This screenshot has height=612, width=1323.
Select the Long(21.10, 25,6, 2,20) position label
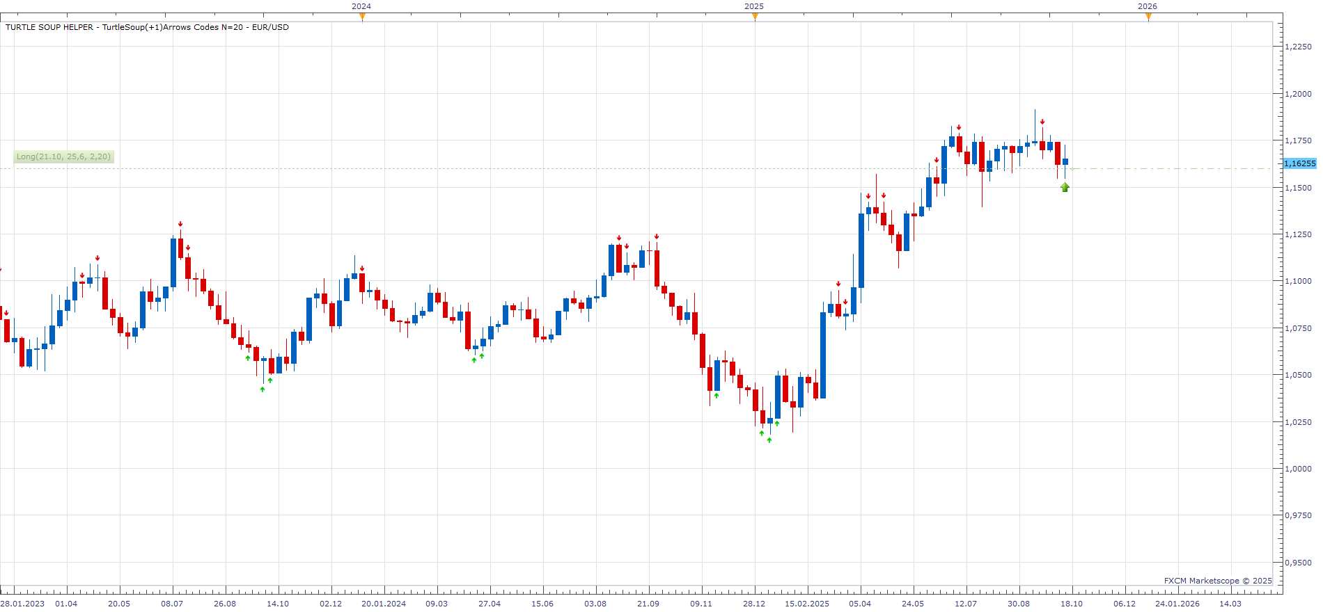(x=63, y=156)
